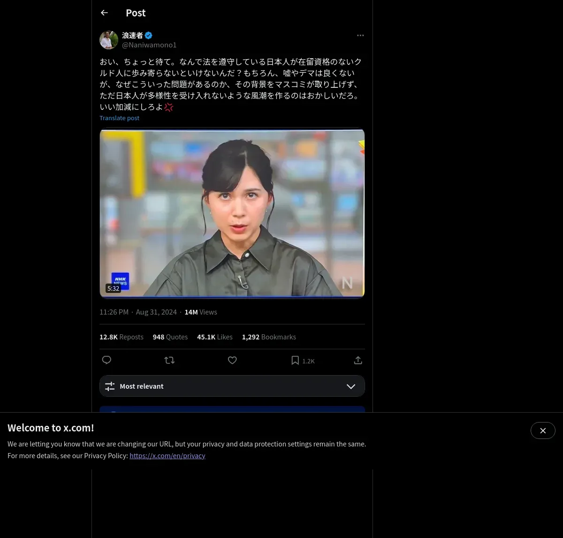Open the https://x.com/en/privacy policy link
The width and height of the screenshot is (563, 538).
167,455
